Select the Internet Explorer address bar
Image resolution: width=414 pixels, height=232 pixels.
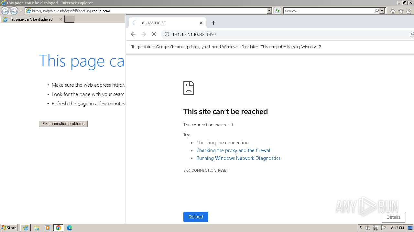[x=146, y=11]
